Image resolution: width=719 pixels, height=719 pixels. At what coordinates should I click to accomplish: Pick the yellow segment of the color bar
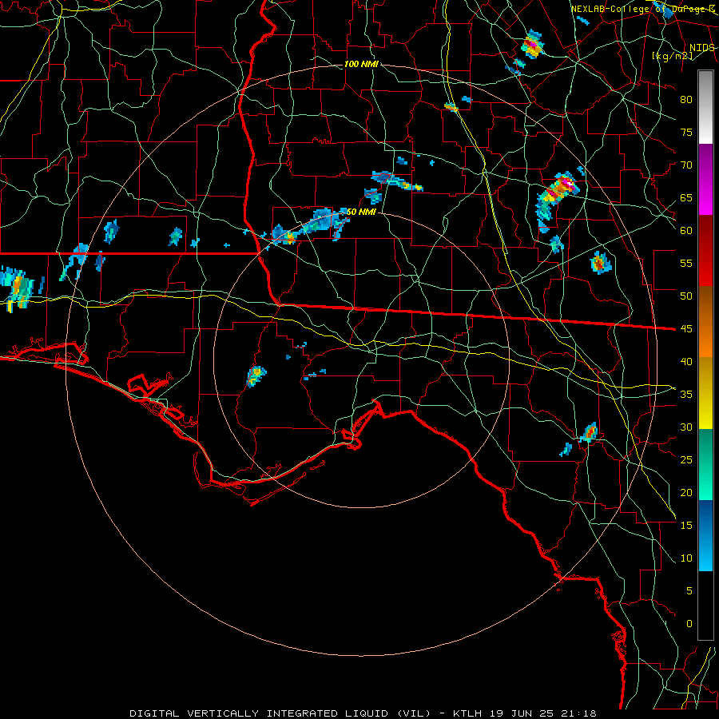[x=705, y=393]
